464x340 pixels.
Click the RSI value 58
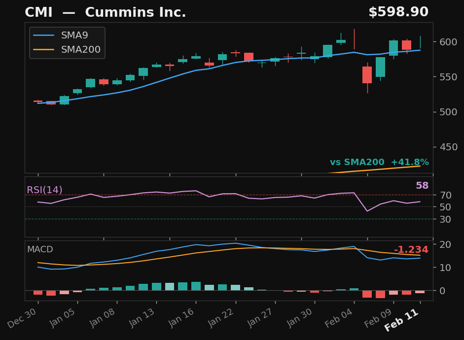(x=422, y=185)
